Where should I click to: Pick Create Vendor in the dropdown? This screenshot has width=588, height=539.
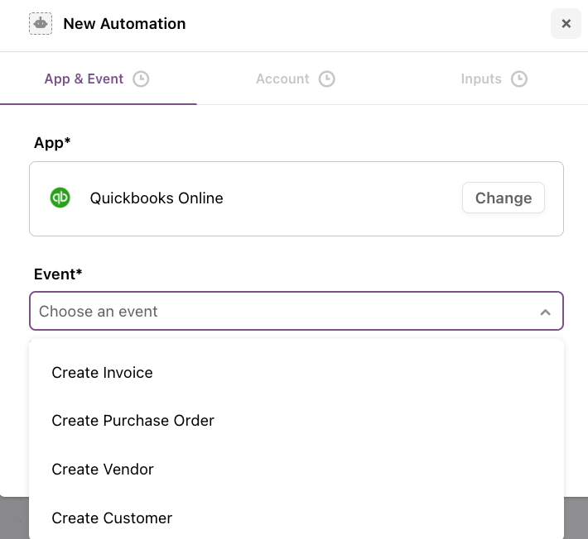click(296, 469)
